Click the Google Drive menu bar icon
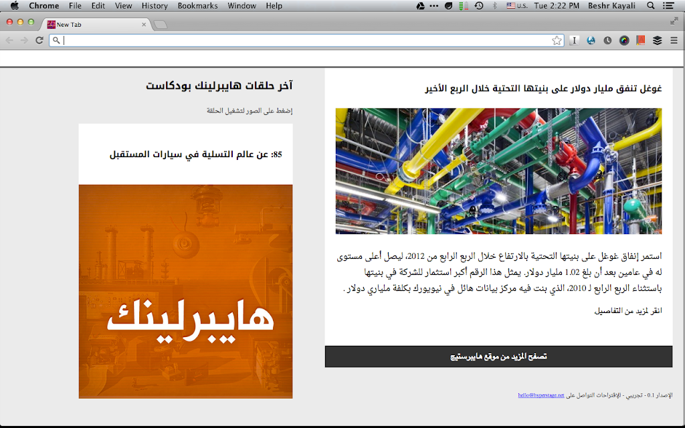 tap(420, 5)
